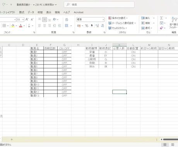Expand the font color dropdown arrow
The image size is (178, 147).
click(x=24, y=26)
